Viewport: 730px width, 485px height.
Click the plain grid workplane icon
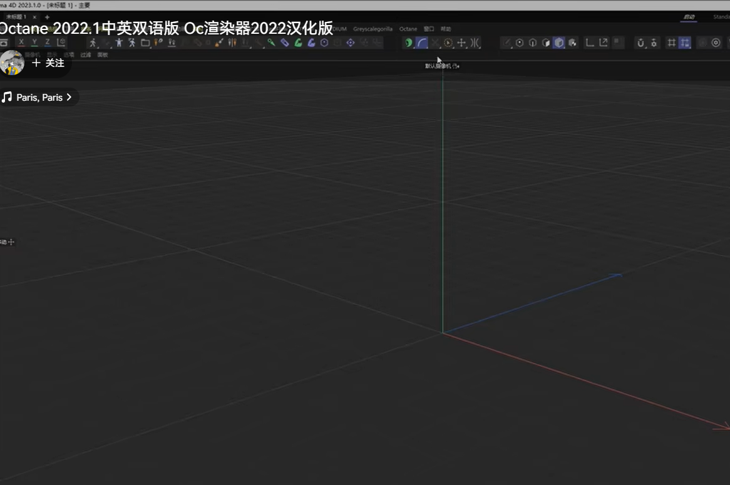click(x=672, y=43)
